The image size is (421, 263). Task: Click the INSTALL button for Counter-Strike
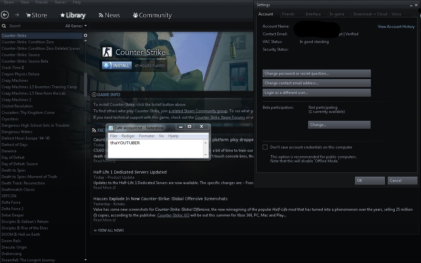[x=117, y=65]
